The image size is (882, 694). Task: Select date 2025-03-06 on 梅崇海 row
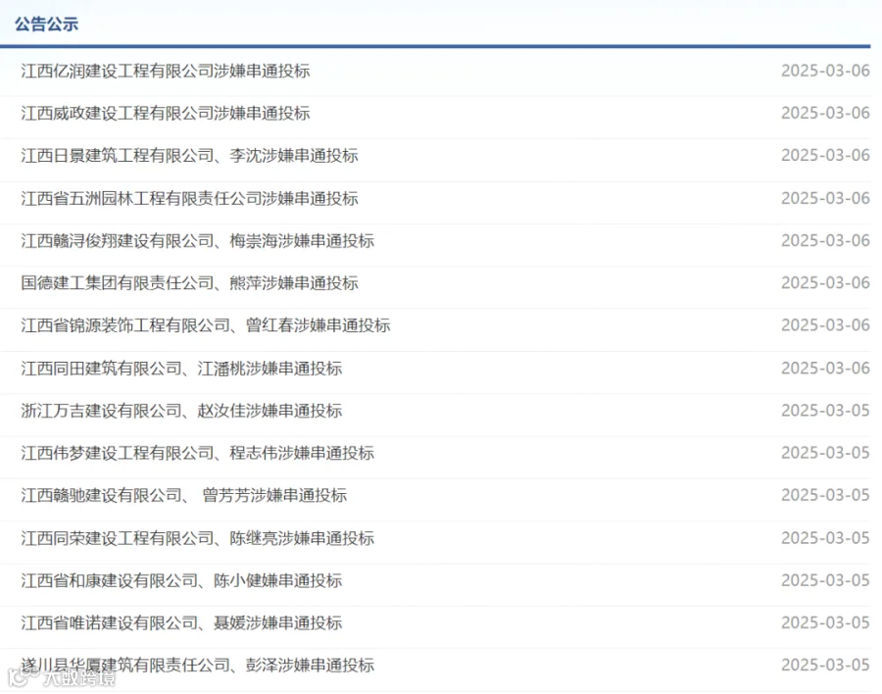click(x=825, y=241)
